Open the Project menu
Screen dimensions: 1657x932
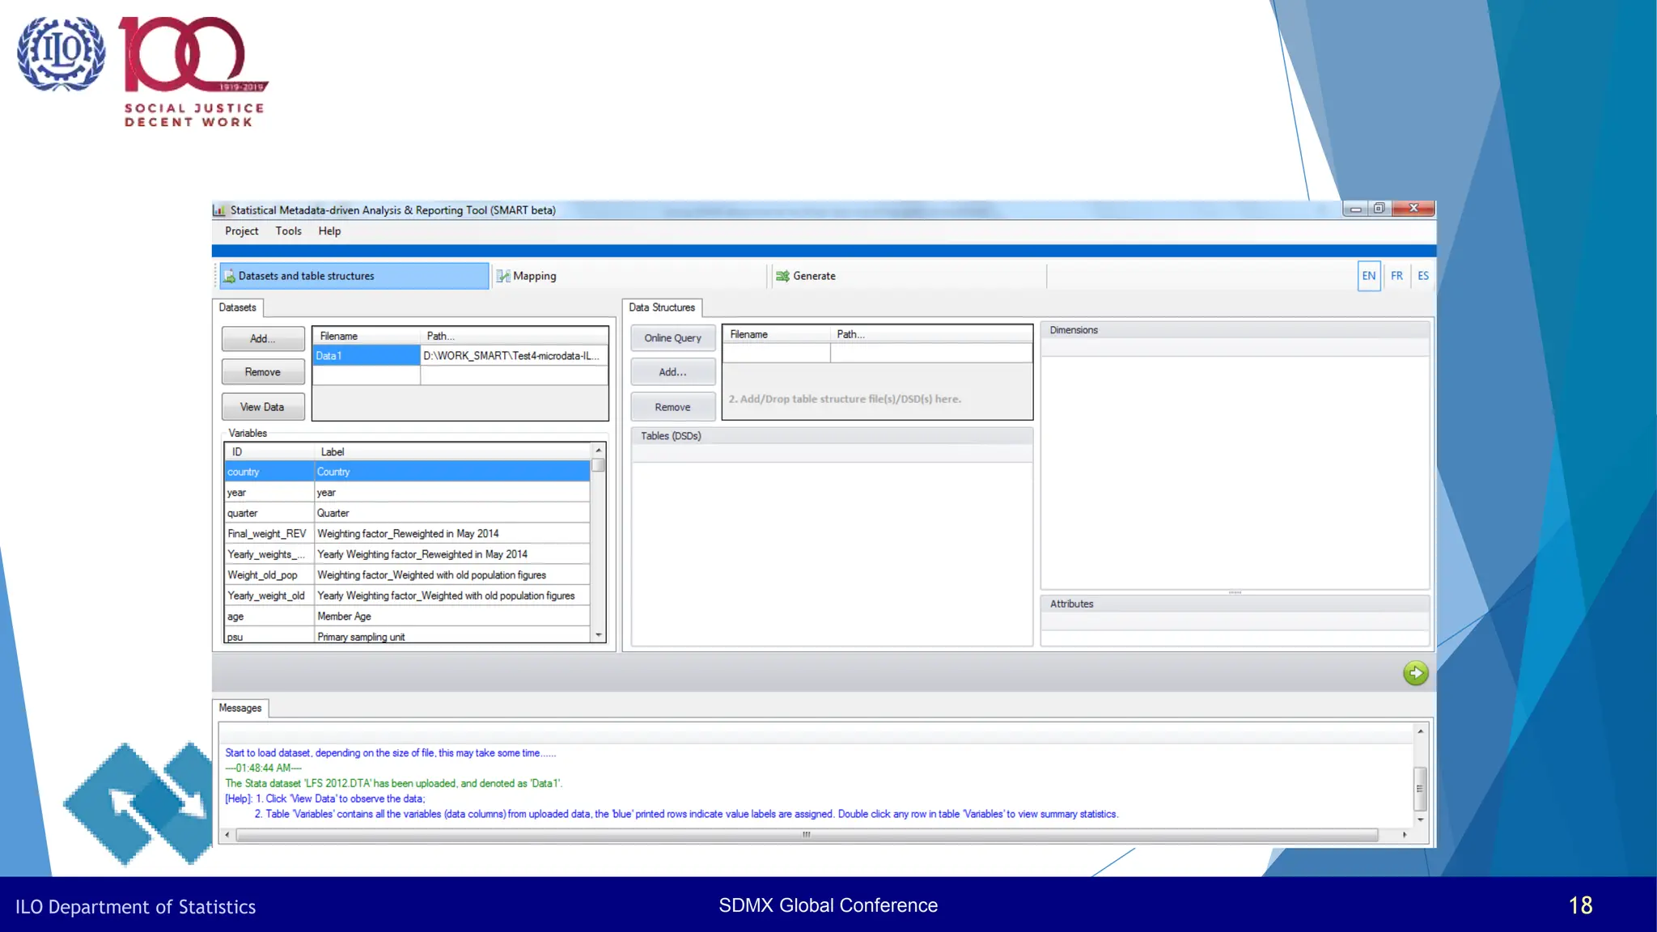(241, 231)
